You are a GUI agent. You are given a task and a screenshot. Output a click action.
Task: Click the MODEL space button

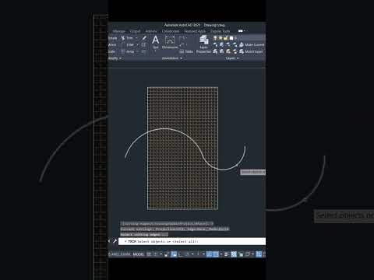point(138,254)
